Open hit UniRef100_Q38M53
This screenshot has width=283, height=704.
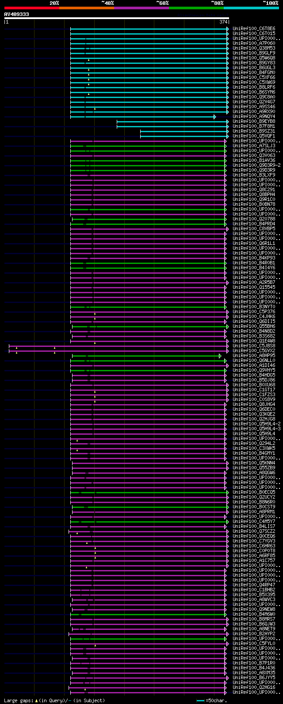click(254, 48)
